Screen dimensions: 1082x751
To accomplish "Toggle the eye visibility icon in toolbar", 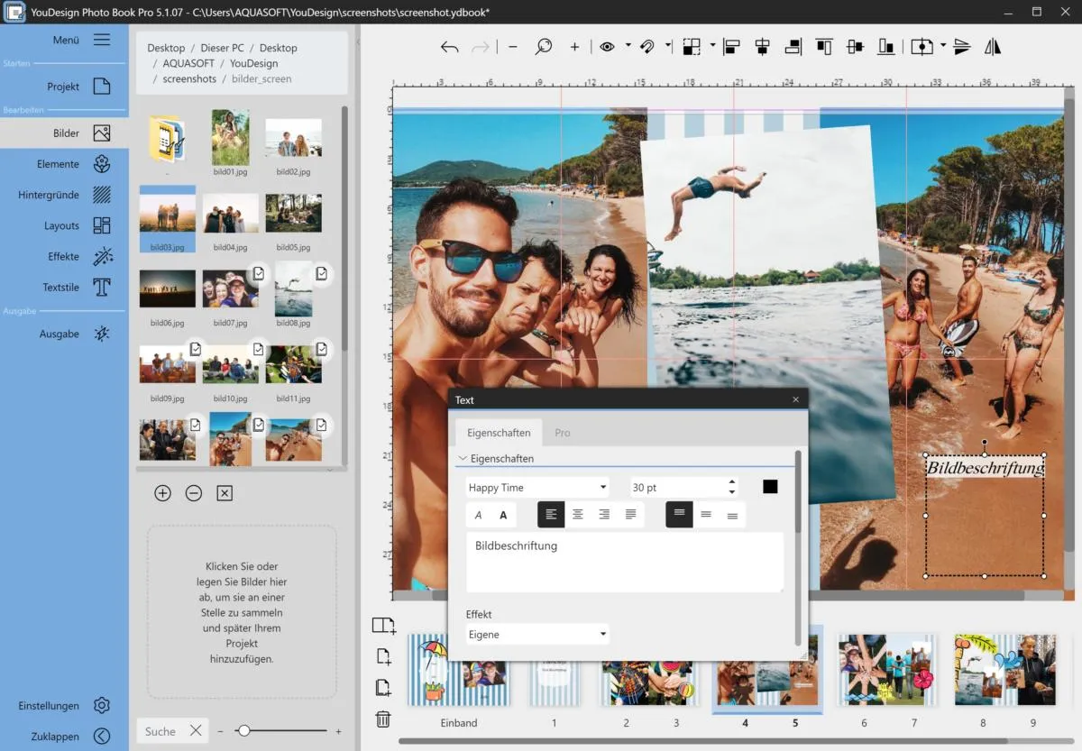I will [x=607, y=47].
